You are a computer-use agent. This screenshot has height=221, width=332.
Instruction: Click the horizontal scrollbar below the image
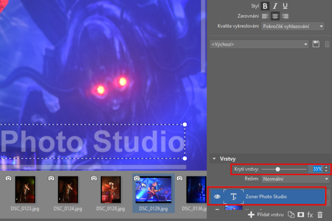click(93, 168)
